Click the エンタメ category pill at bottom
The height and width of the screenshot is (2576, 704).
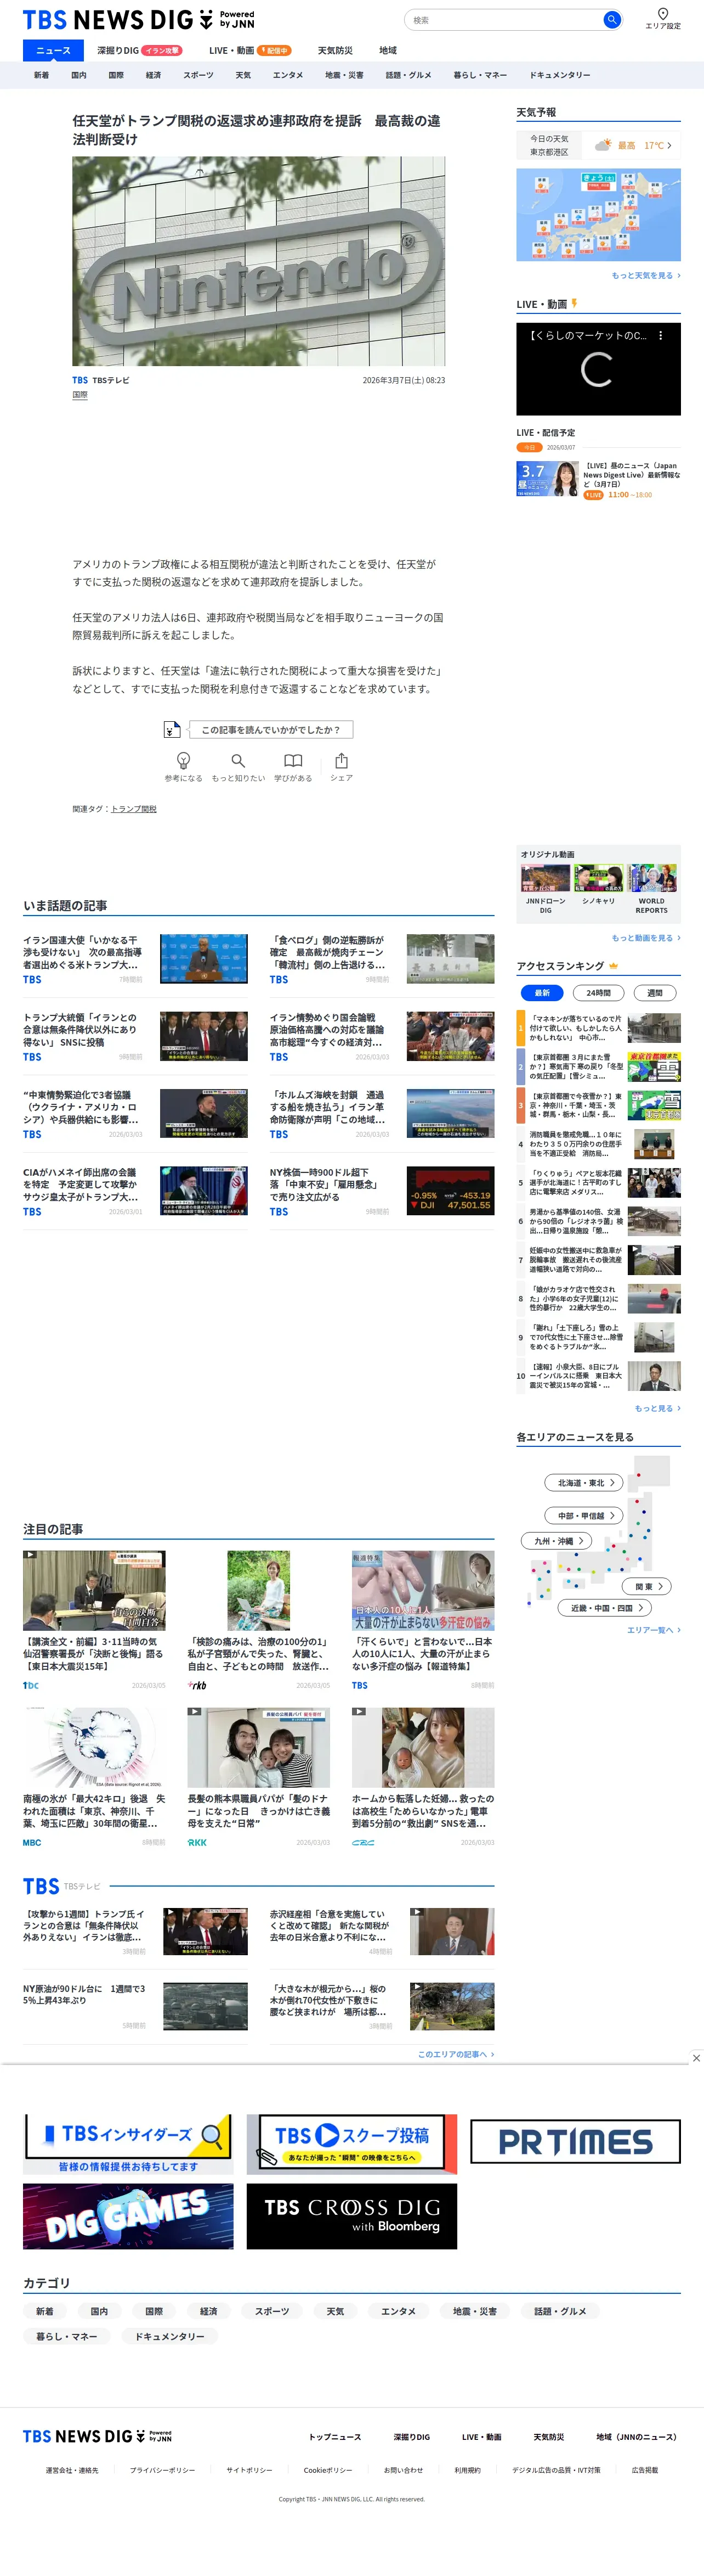tap(398, 2311)
